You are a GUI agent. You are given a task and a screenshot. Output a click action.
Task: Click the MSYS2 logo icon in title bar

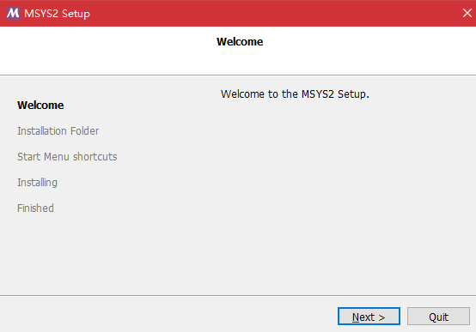coord(13,13)
